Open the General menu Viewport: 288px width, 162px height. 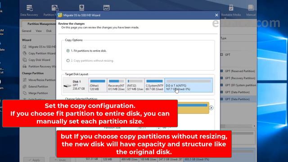pyautogui.click(x=27, y=31)
